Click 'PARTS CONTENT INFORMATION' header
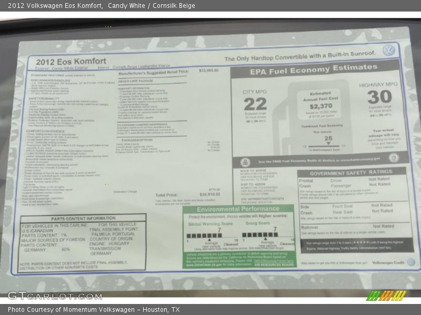 (83, 218)
